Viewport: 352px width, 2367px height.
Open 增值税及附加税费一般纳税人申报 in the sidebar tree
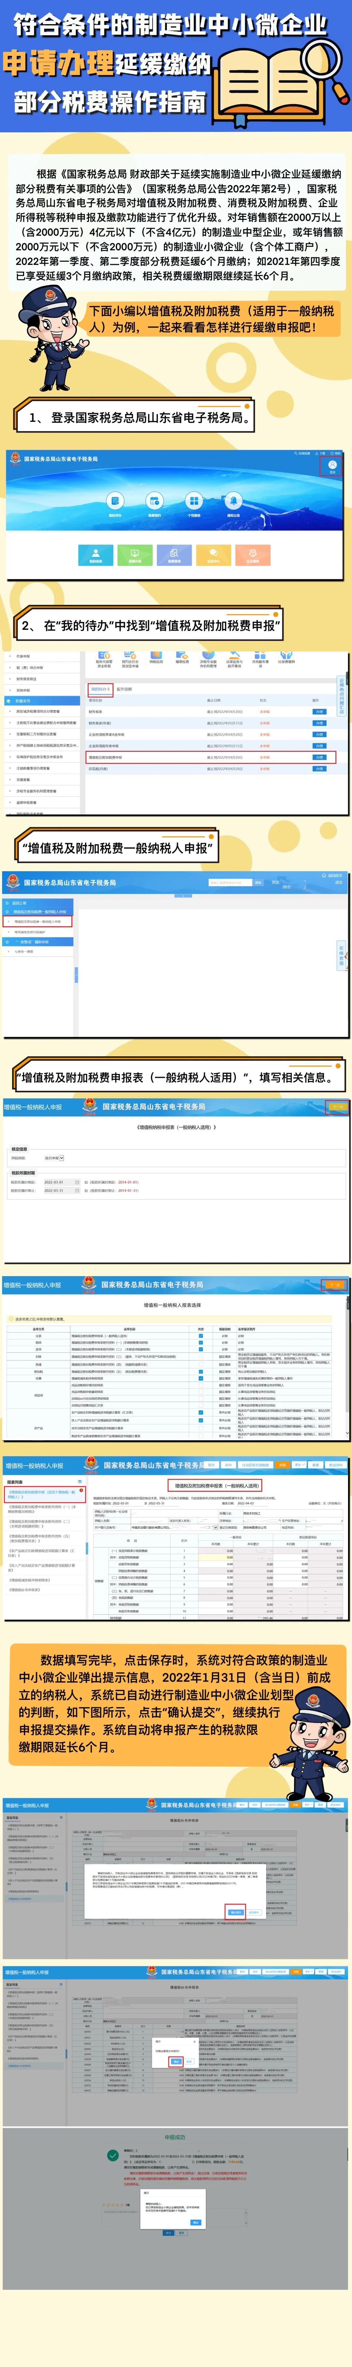(37, 922)
